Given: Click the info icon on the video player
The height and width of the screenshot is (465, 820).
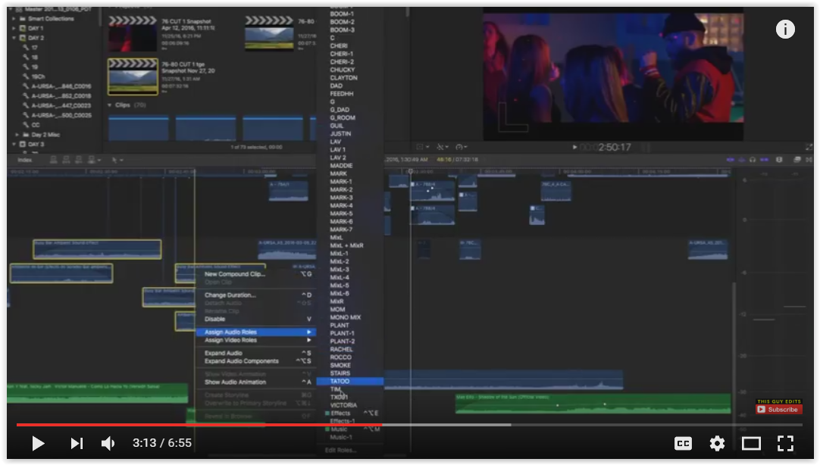Looking at the screenshot, I should 785,29.
